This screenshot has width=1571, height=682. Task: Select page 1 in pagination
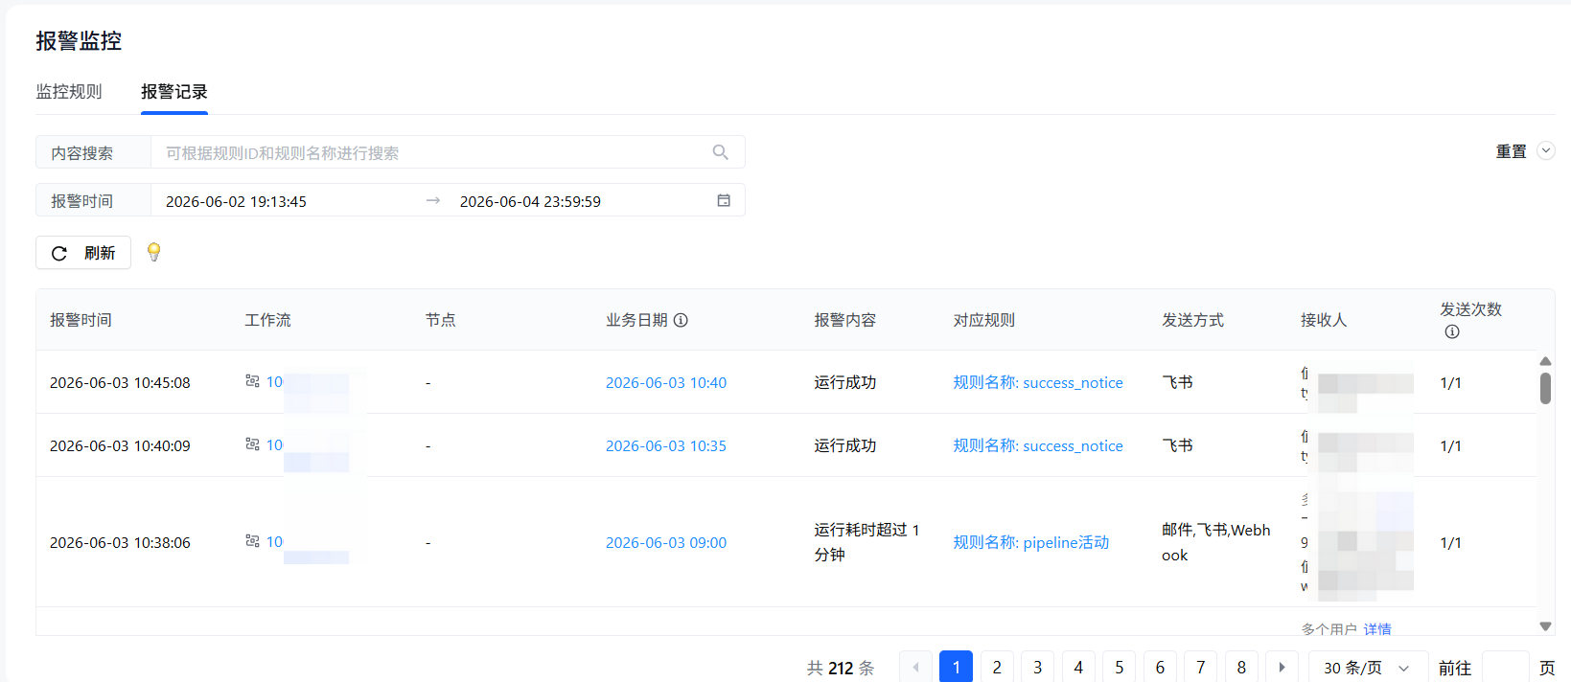[x=956, y=668]
